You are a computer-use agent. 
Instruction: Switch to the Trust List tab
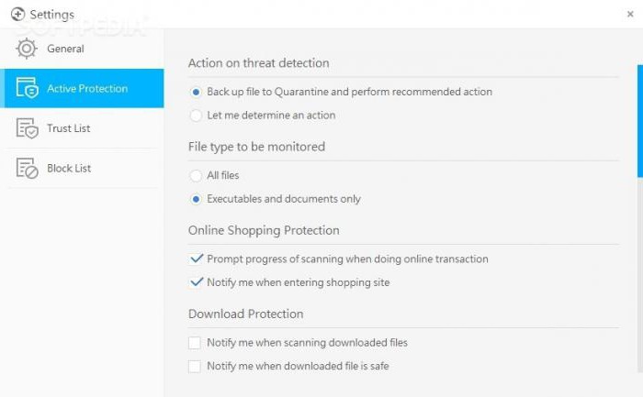(69, 128)
